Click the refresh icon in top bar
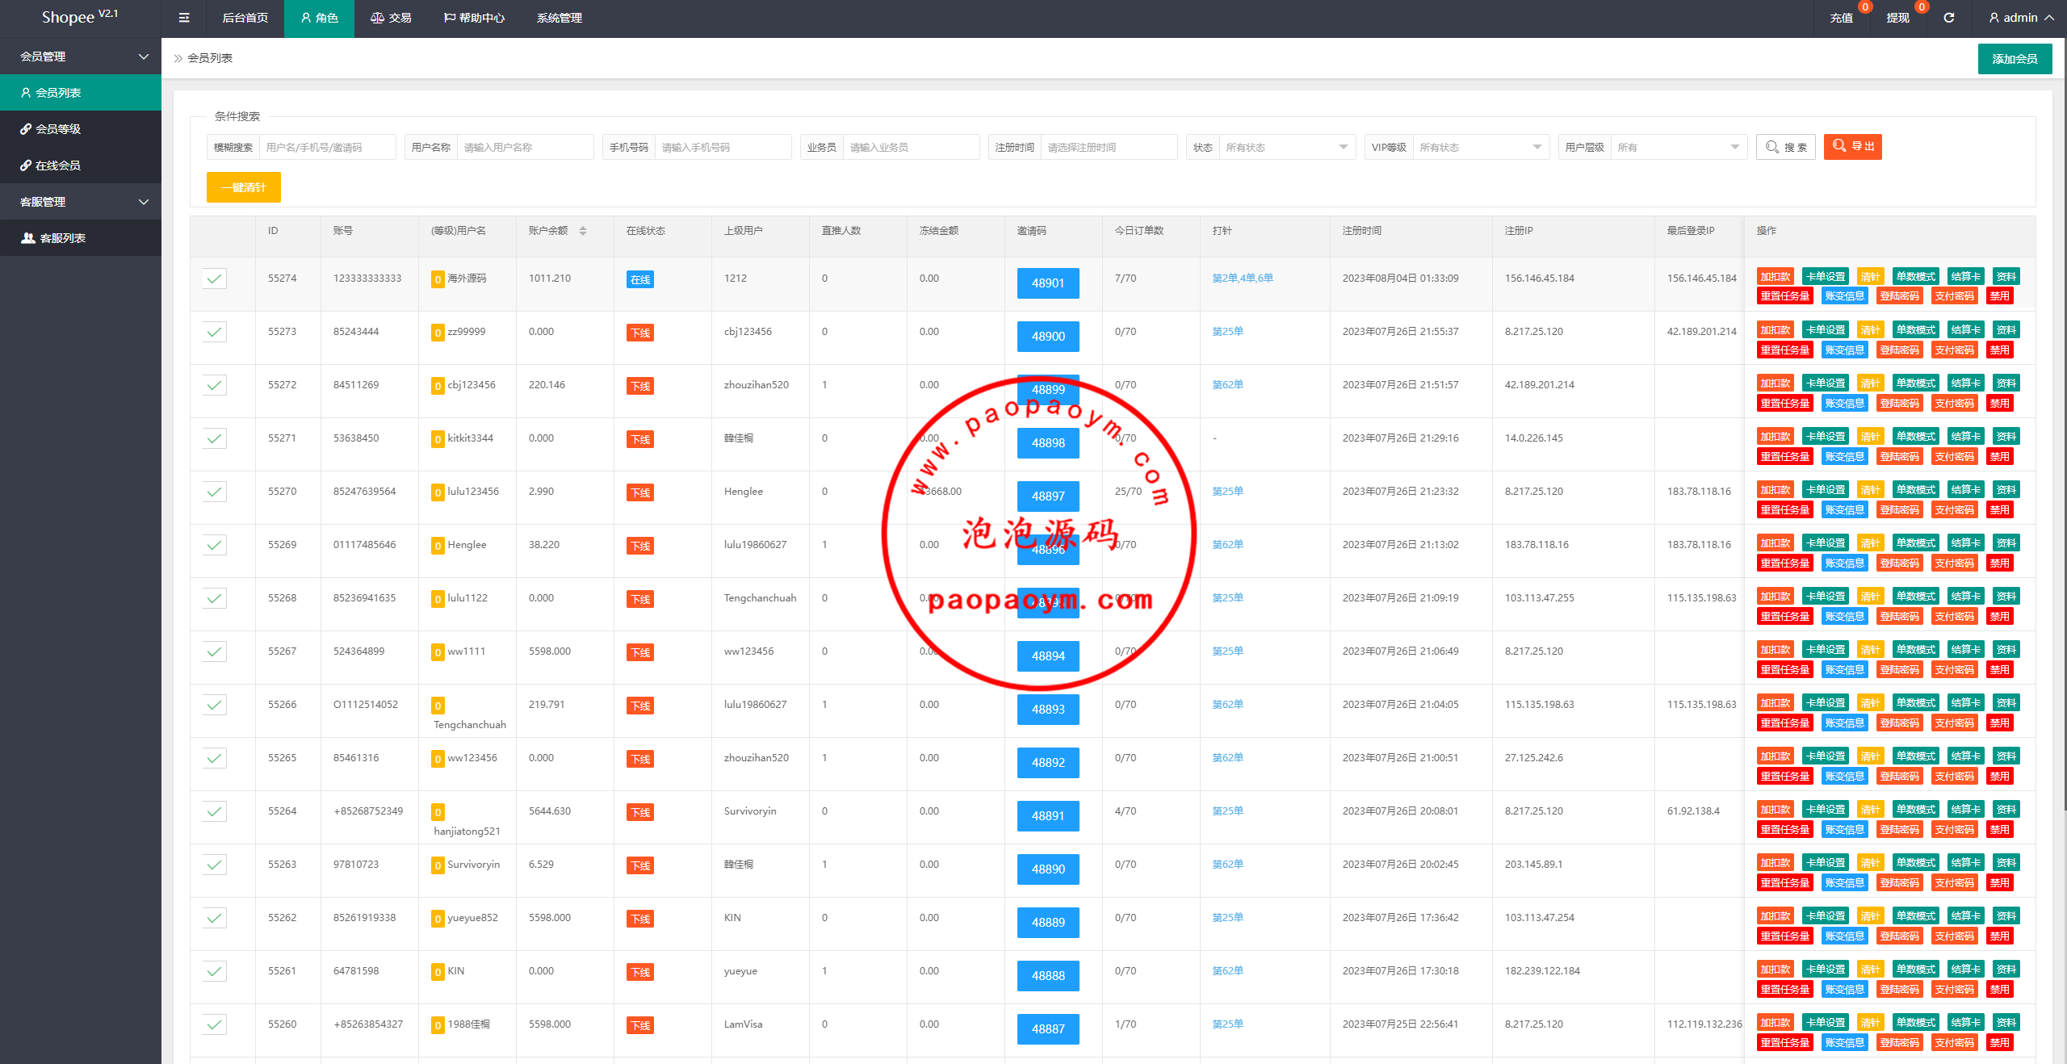The height and width of the screenshot is (1064, 2067). [x=1948, y=18]
